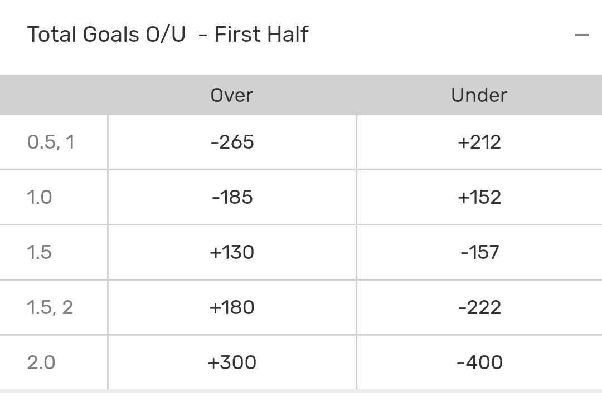Click the 0.5, 1 line label

pyautogui.click(x=51, y=142)
